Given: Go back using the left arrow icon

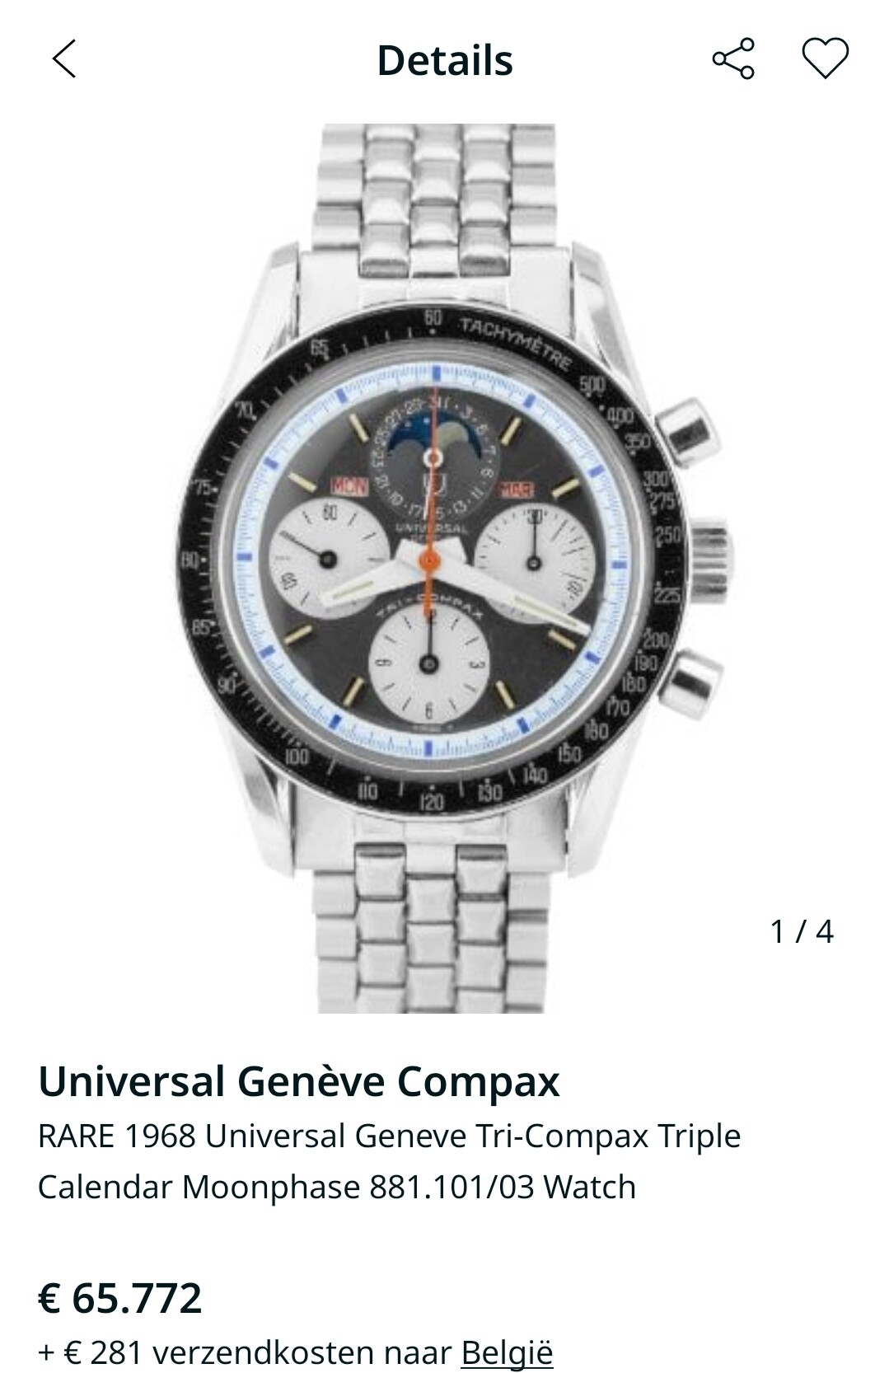Looking at the screenshot, I should tap(63, 59).
